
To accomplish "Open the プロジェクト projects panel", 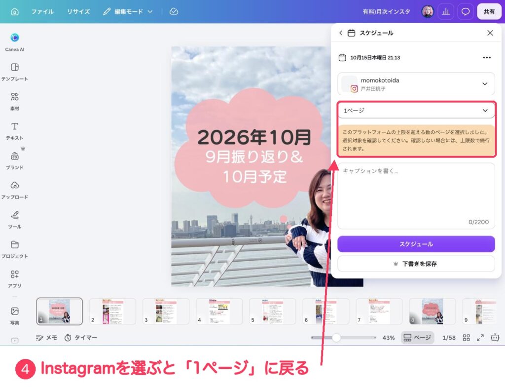I will pos(14,249).
